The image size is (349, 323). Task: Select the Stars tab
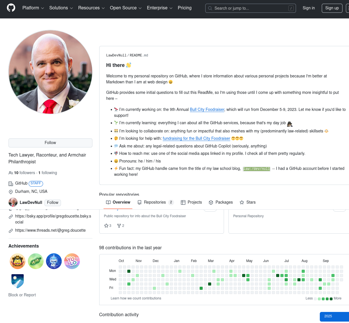pyautogui.click(x=248, y=202)
